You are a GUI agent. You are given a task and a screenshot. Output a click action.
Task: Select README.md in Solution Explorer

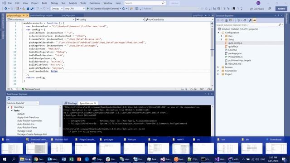235,64
